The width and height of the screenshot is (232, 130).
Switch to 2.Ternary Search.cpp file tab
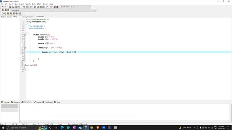[28, 17]
